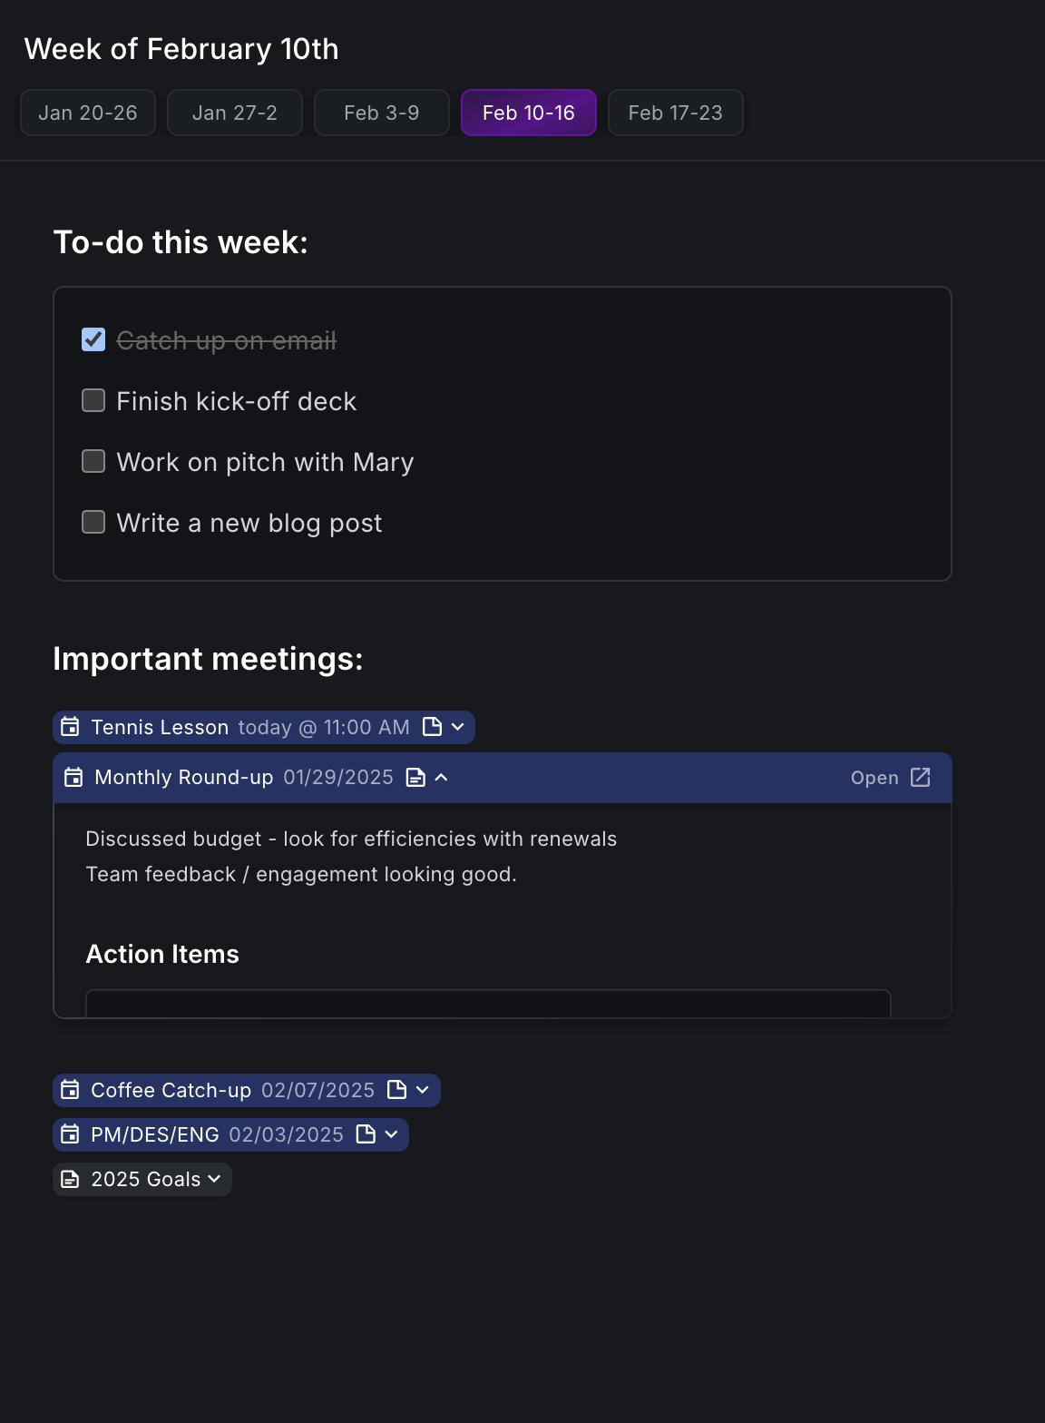Click the Open button for Monthly Round-up
Screen dimensions: 1045x1423
pos(874,778)
